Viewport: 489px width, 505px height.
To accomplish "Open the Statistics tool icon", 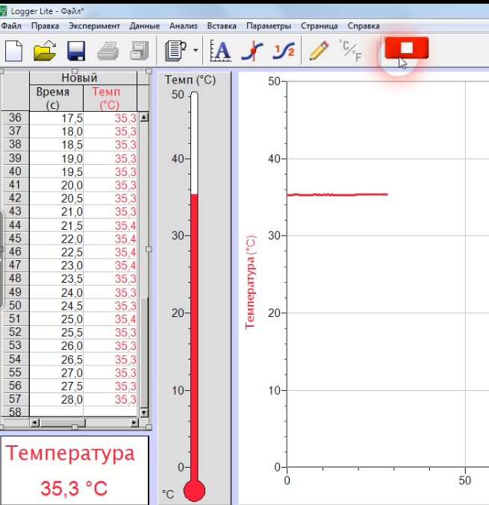I will [283, 51].
